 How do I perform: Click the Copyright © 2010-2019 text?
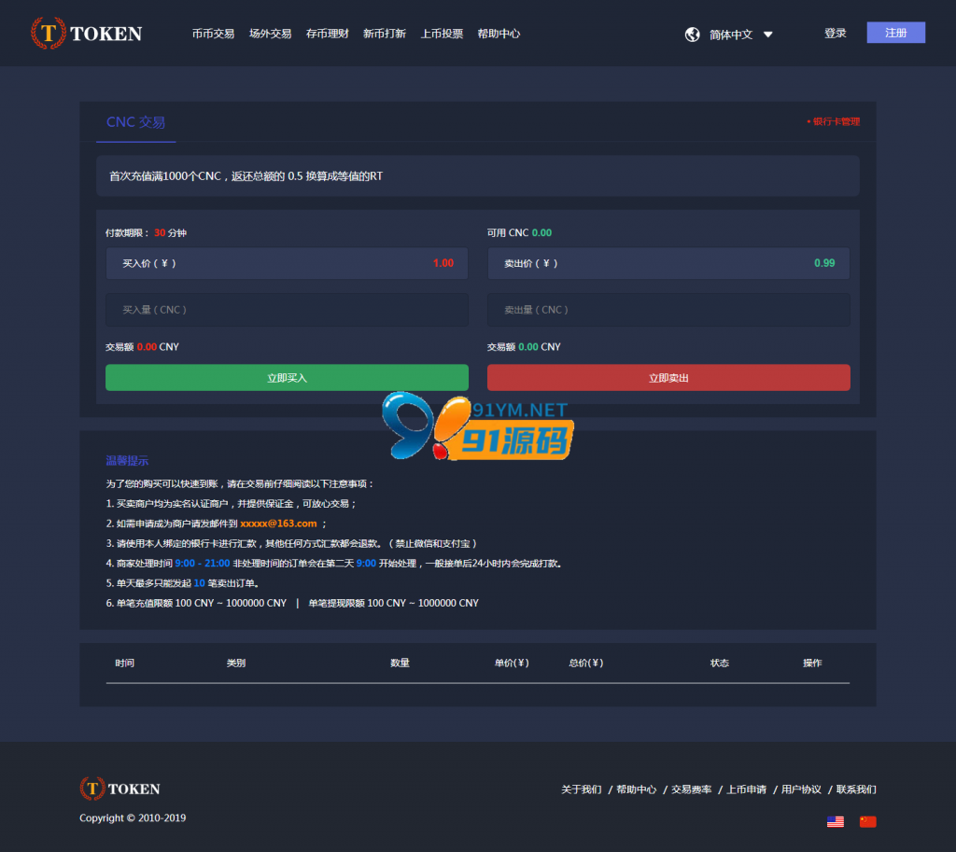[133, 817]
